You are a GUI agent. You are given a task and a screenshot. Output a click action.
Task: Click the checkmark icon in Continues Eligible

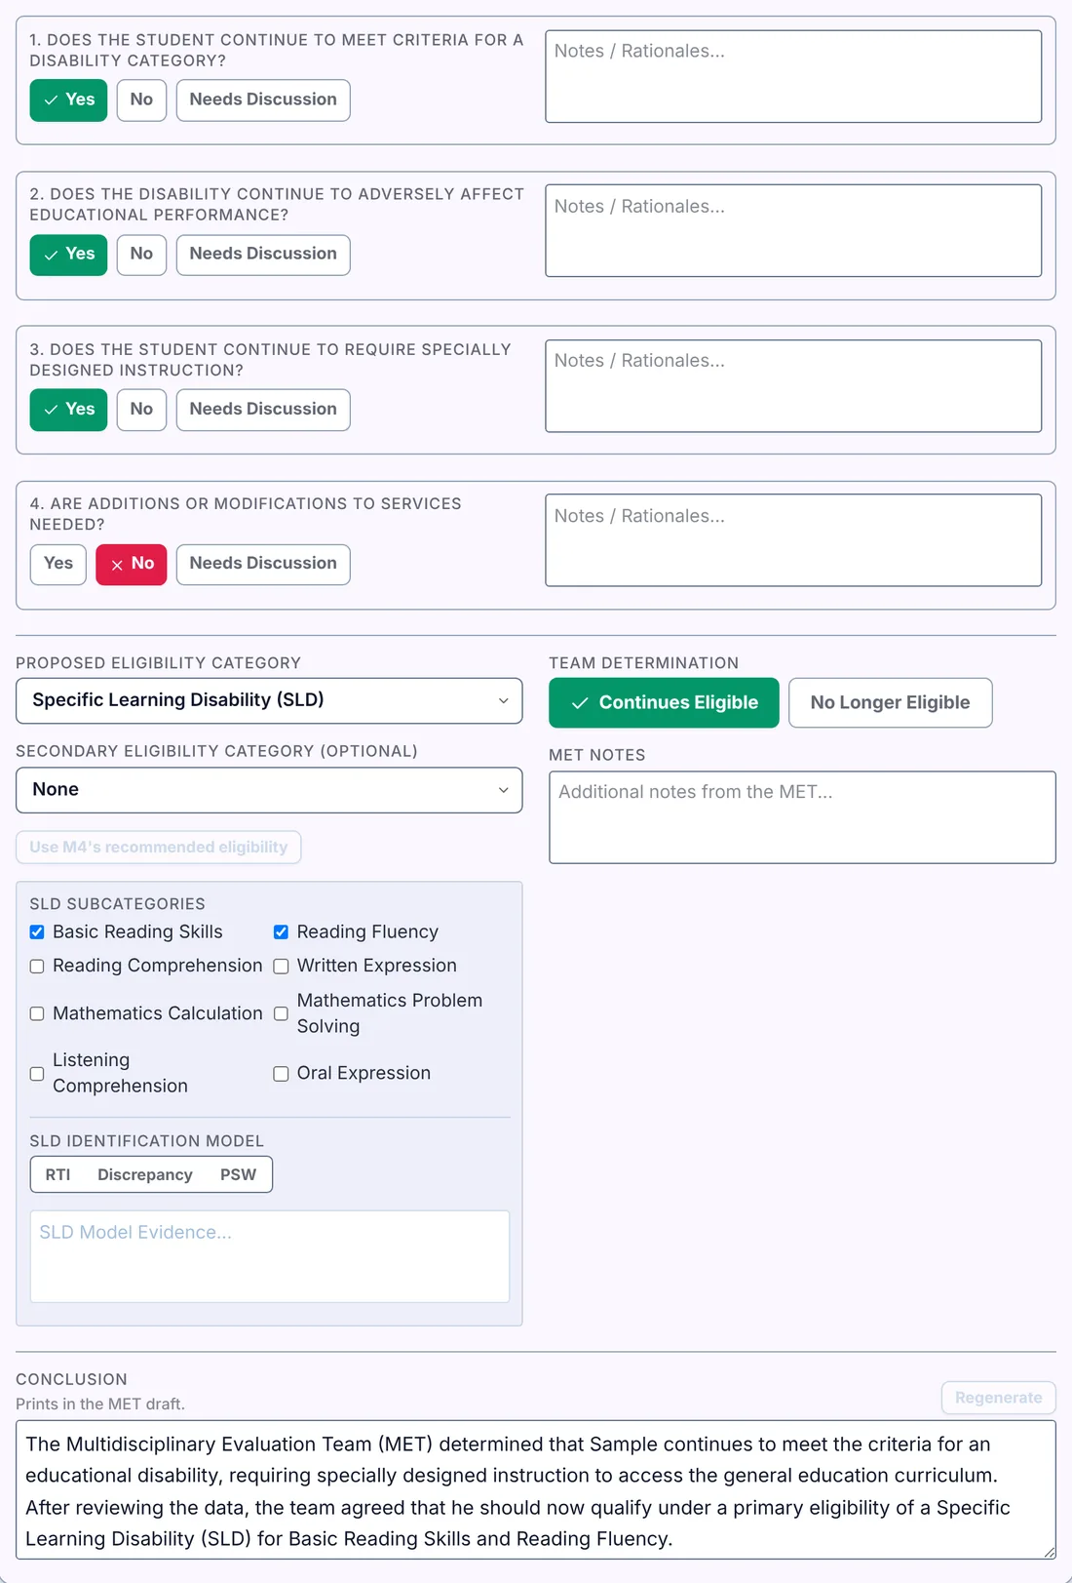pyautogui.click(x=580, y=703)
